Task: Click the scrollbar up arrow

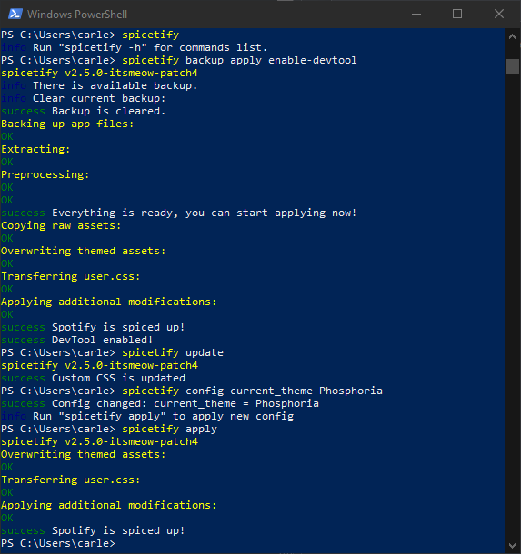Action: [512, 36]
